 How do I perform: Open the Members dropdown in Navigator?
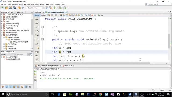(x=8, y=54)
